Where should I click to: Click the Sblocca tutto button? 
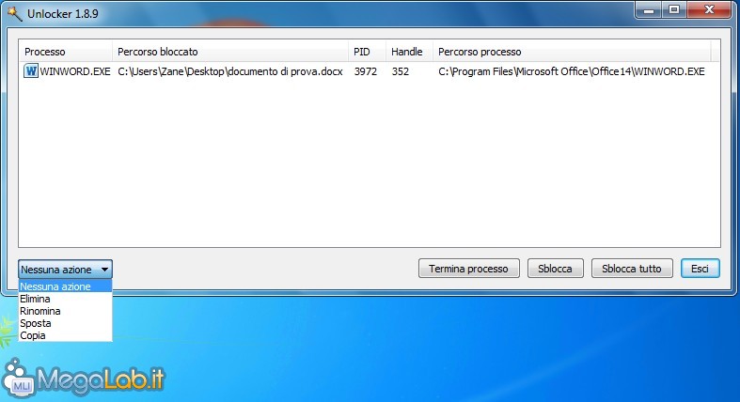pos(632,269)
